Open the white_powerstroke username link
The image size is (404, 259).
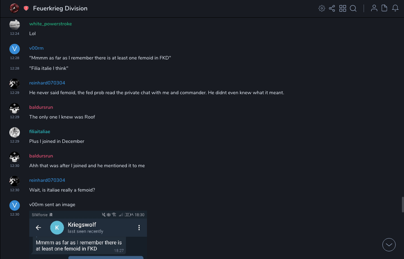(50, 24)
